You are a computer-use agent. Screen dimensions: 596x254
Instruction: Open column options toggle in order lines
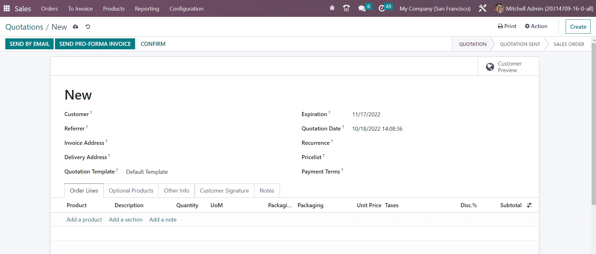(x=529, y=205)
